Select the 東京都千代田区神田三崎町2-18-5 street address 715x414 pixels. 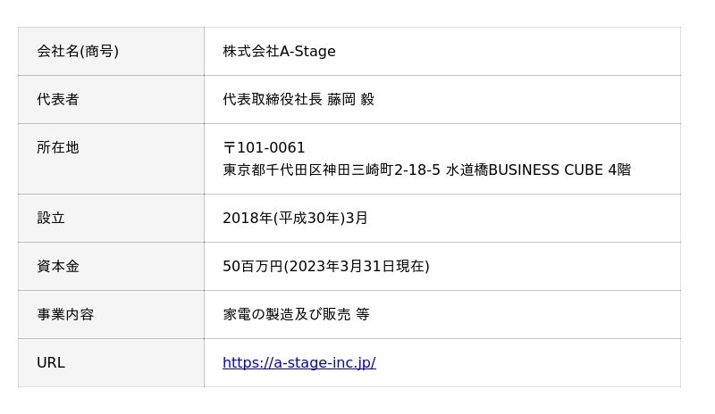point(332,170)
